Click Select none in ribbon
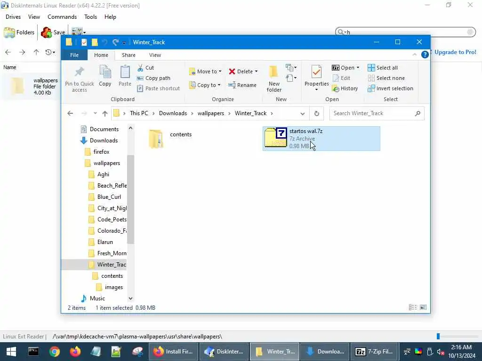The height and width of the screenshot is (361, 482). (x=386, y=78)
